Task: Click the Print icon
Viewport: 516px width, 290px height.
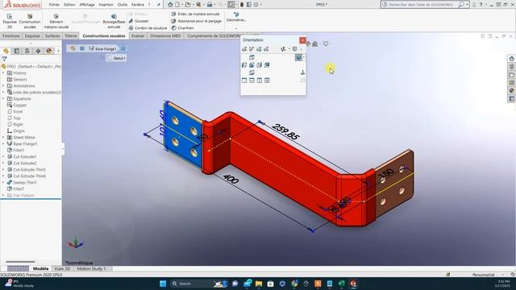Action: tap(210, 5)
